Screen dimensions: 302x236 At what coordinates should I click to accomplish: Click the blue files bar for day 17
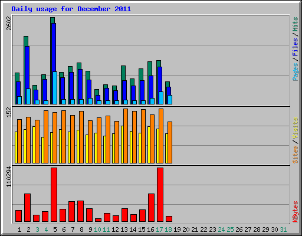pos(160,79)
